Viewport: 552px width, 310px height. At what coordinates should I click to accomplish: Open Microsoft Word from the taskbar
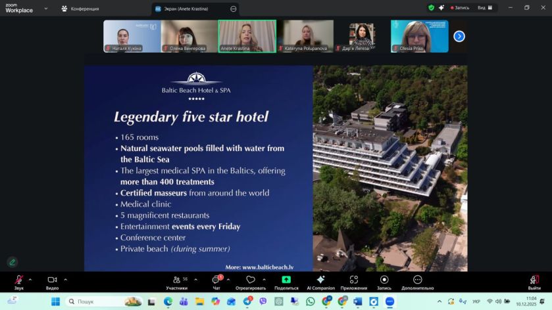tap(358, 301)
